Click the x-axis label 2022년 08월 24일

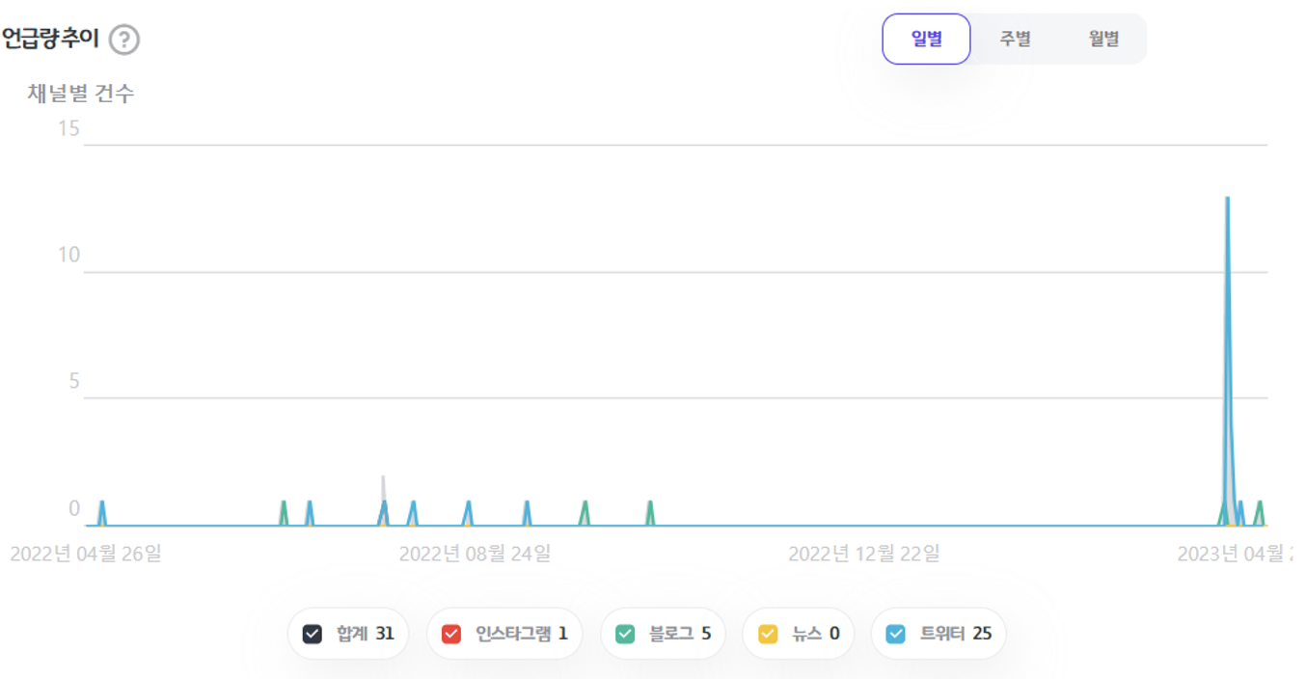476,554
